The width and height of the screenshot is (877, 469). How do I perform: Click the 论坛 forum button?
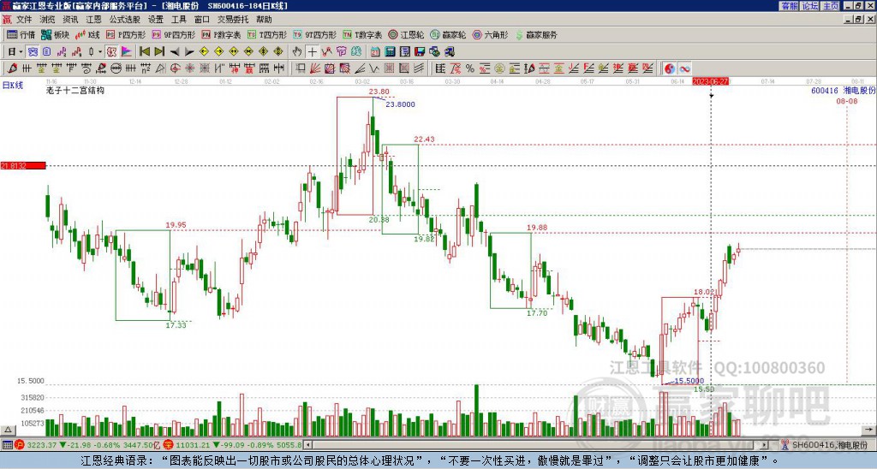[x=809, y=6]
